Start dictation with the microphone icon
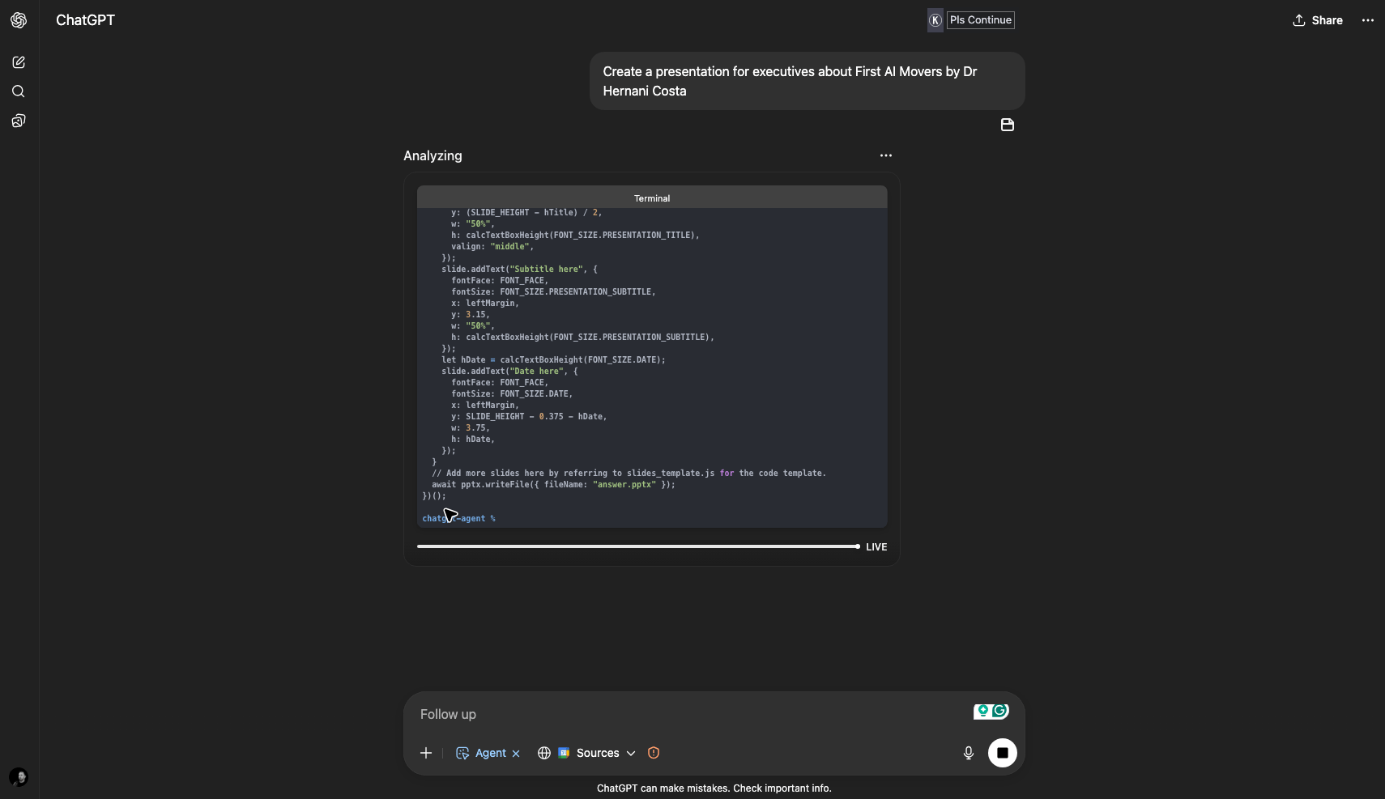The height and width of the screenshot is (799, 1385). point(969,753)
